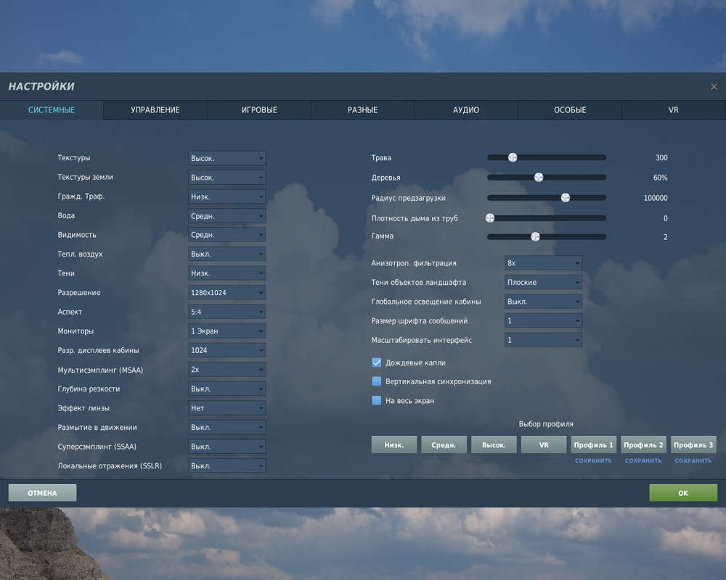Open the Разрешение resolution dropdown
Screen dimensions: 726x580
(227, 292)
